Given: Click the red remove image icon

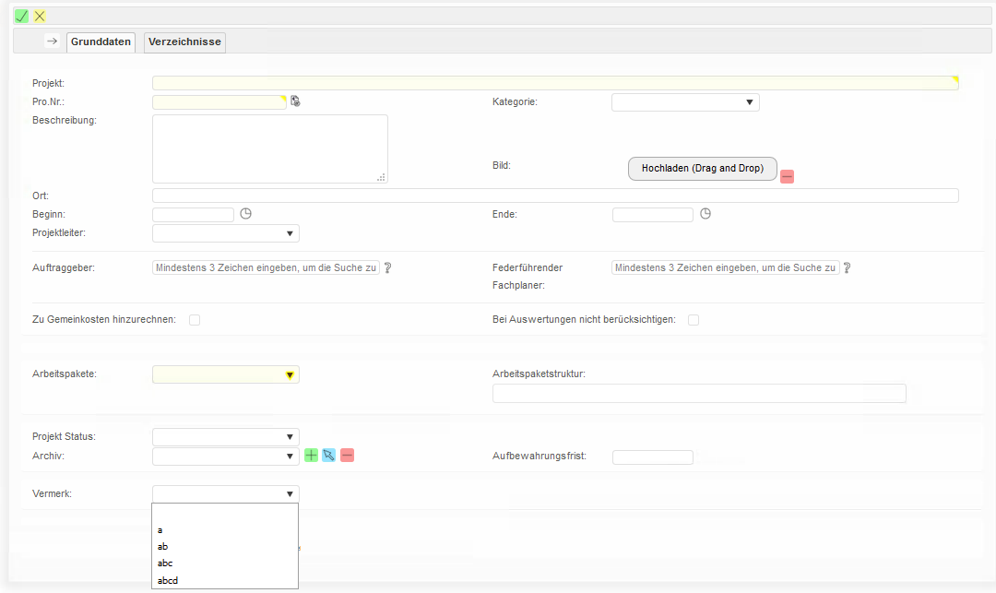Looking at the screenshot, I should (787, 176).
